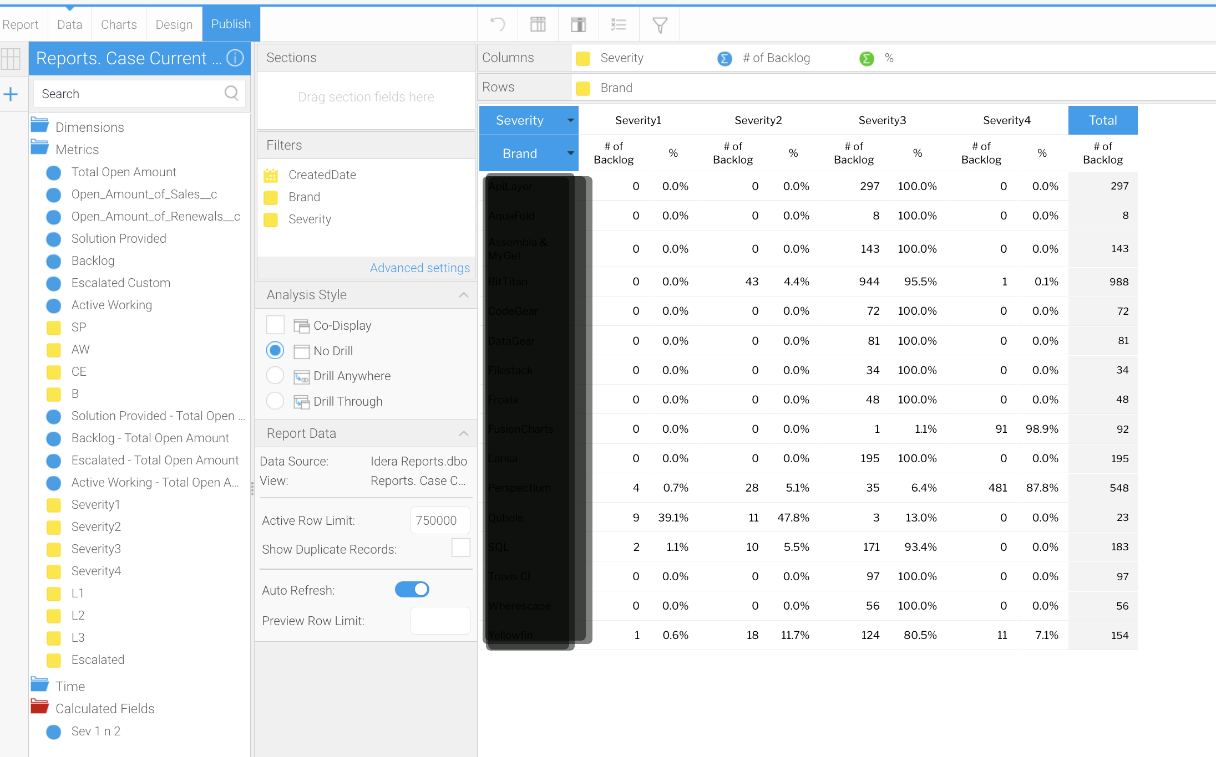Click blue metric icon for Total Open Amount
1216x757 pixels.
coord(54,173)
